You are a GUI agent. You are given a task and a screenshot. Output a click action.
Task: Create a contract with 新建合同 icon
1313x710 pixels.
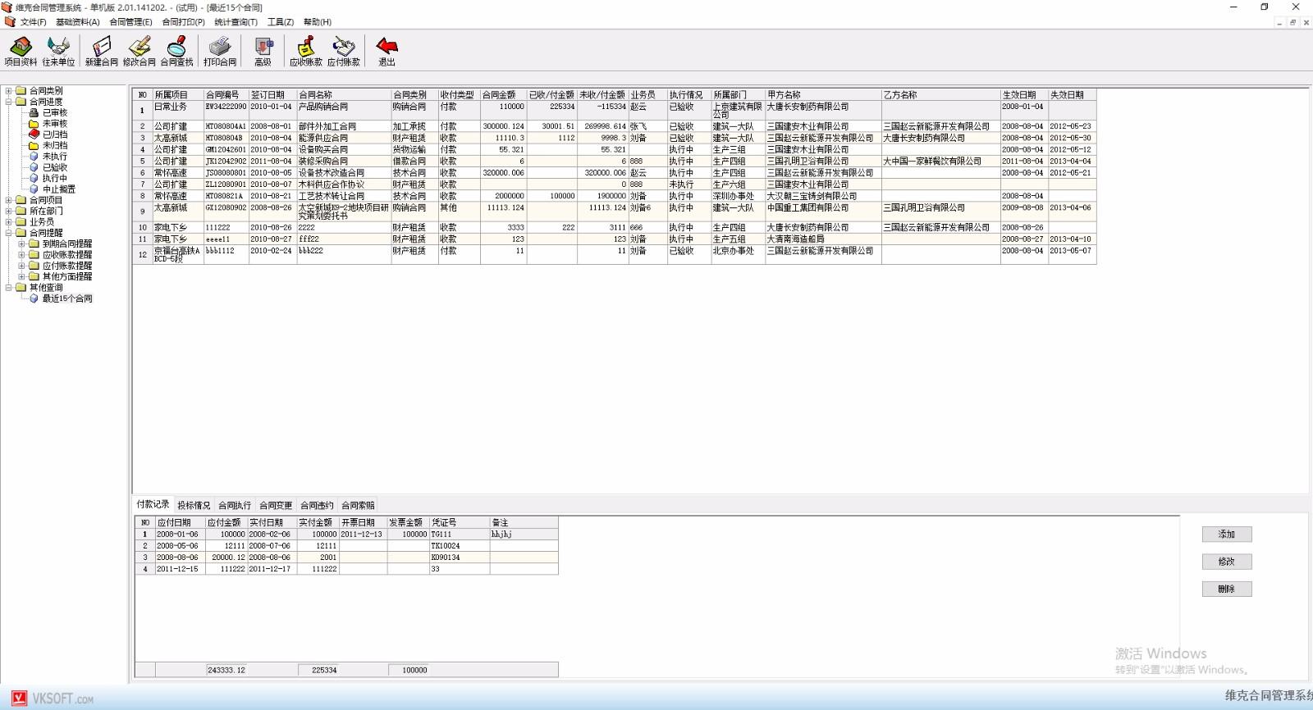(x=102, y=51)
